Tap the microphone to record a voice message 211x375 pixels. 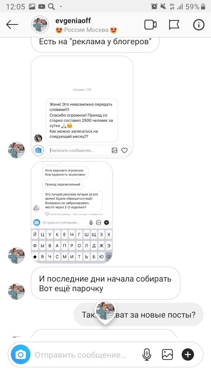pyautogui.click(x=147, y=355)
